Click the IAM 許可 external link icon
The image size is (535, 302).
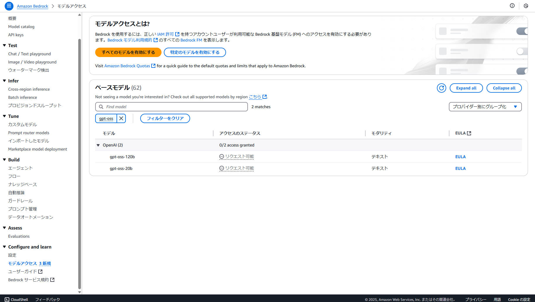[177, 34]
